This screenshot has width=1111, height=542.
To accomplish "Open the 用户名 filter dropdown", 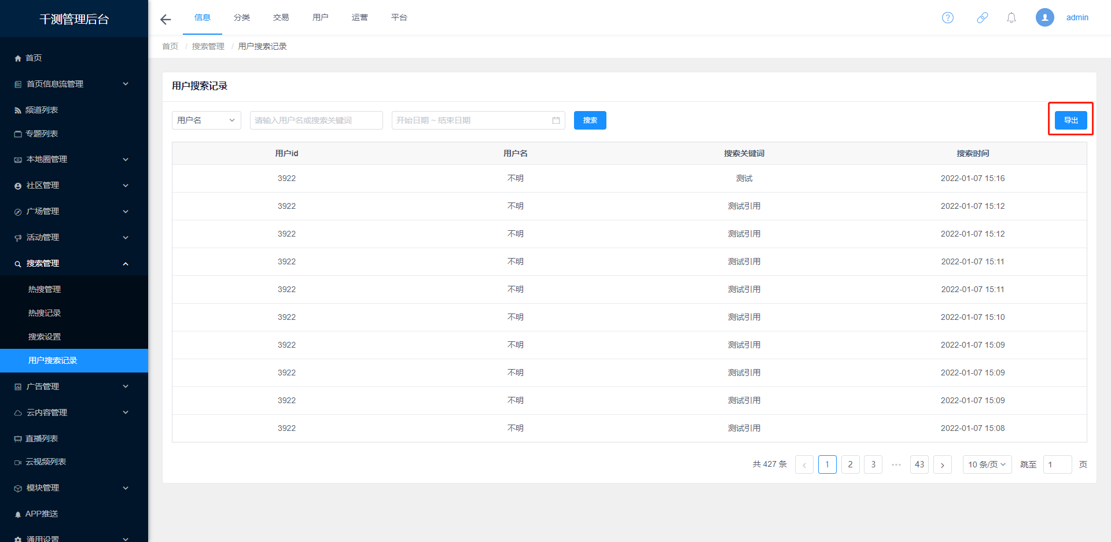I will tap(207, 120).
